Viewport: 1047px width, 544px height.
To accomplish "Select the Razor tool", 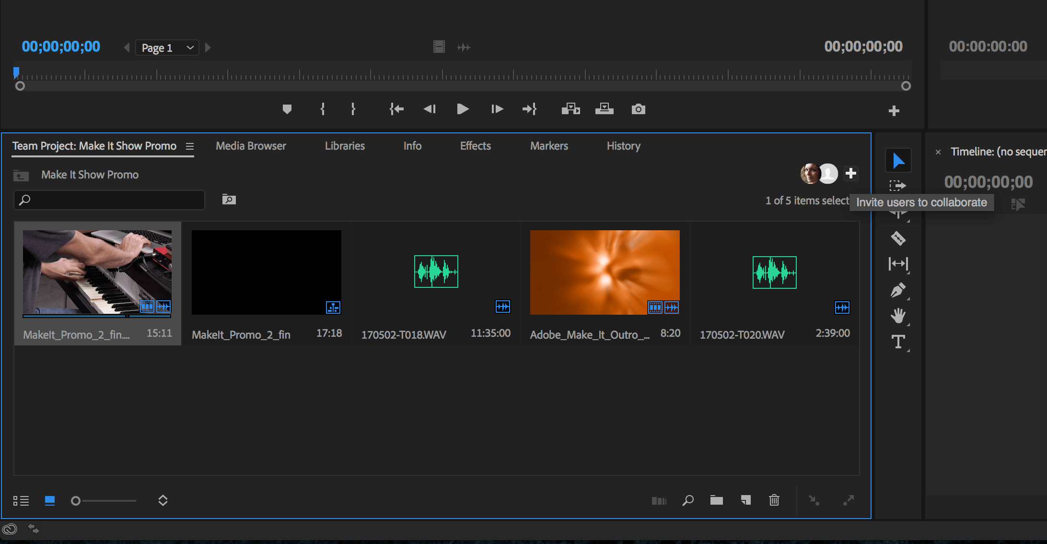I will click(x=897, y=238).
